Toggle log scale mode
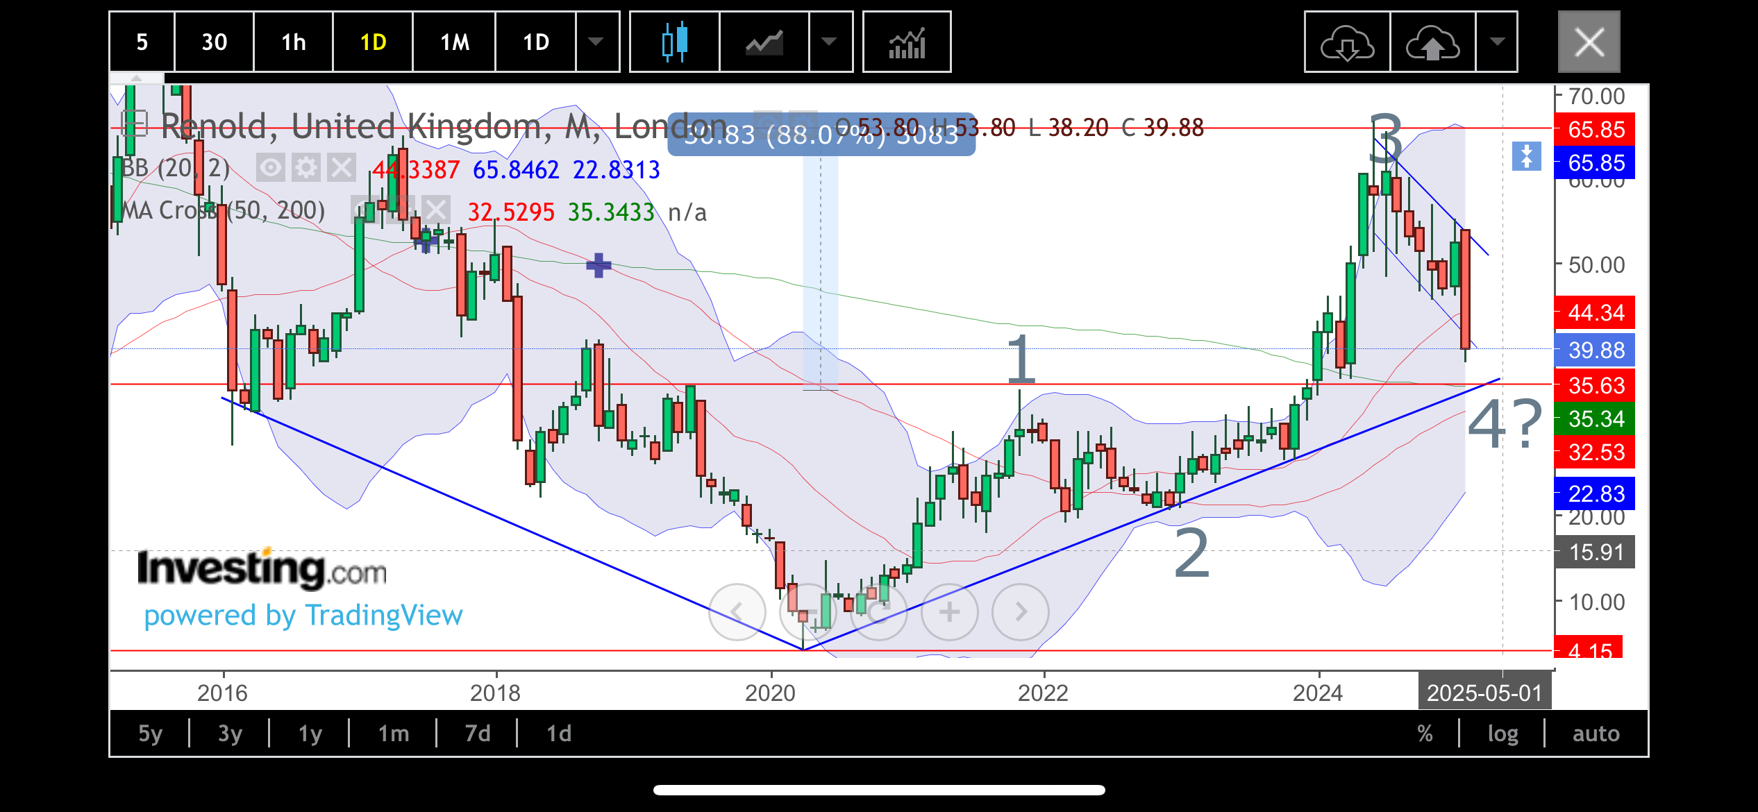This screenshot has height=812, width=1758. (1502, 733)
